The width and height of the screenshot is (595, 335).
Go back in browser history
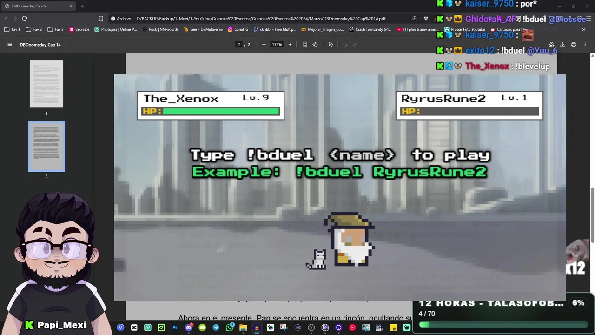click(6, 19)
